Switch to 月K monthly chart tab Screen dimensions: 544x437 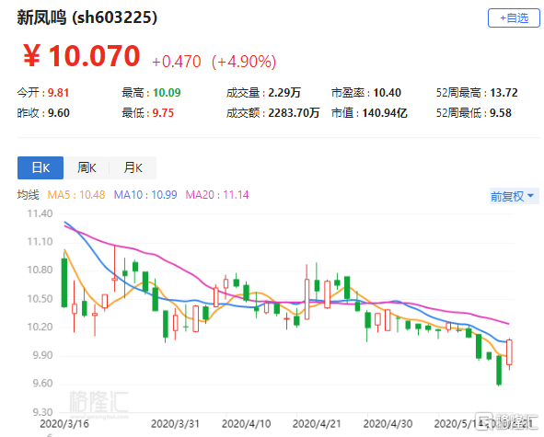133,167
